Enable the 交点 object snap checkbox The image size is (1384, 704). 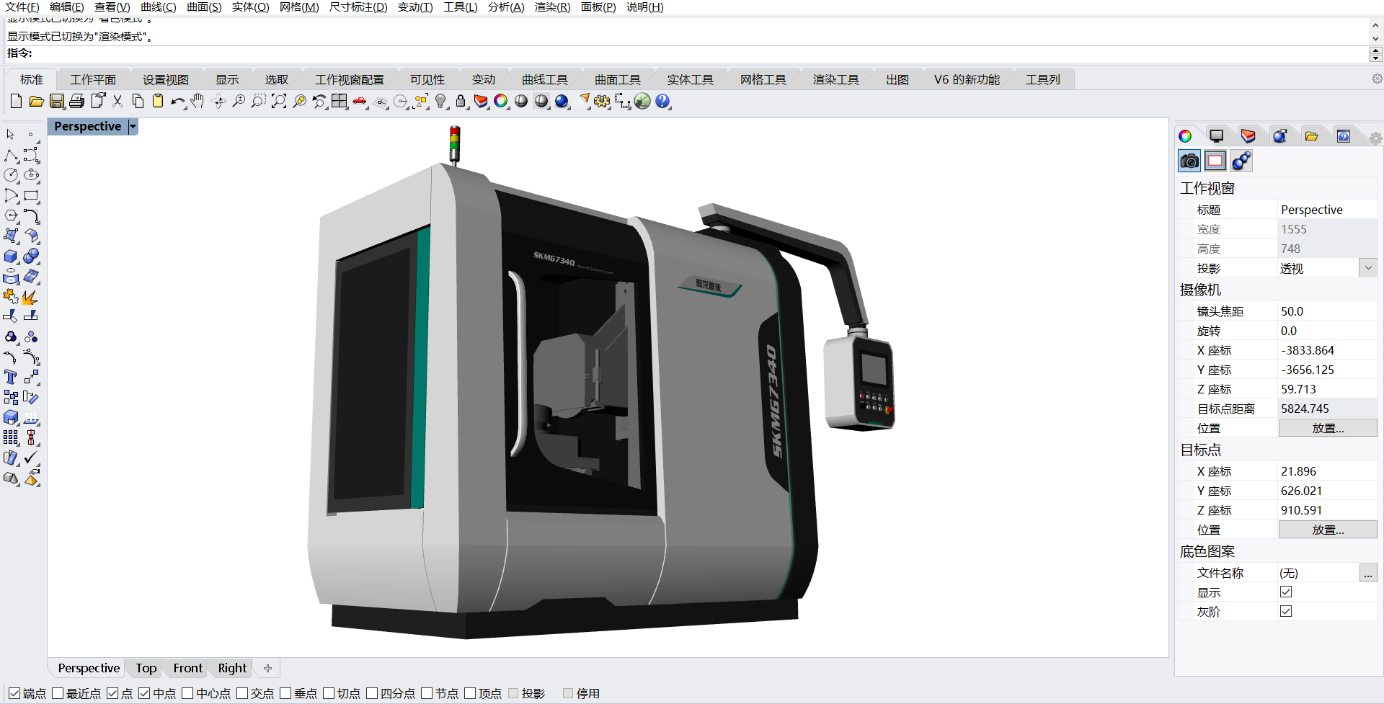[x=241, y=693]
